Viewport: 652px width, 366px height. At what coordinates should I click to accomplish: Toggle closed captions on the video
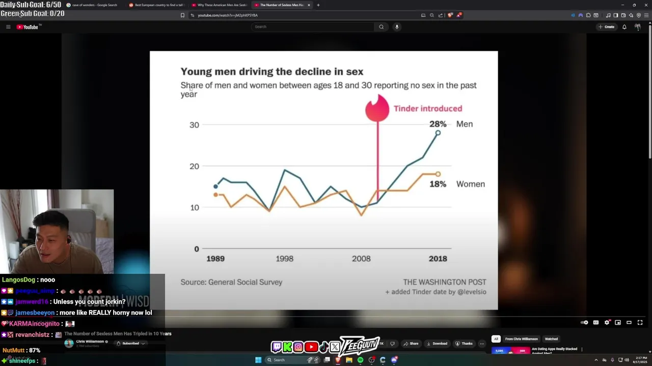click(595, 322)
